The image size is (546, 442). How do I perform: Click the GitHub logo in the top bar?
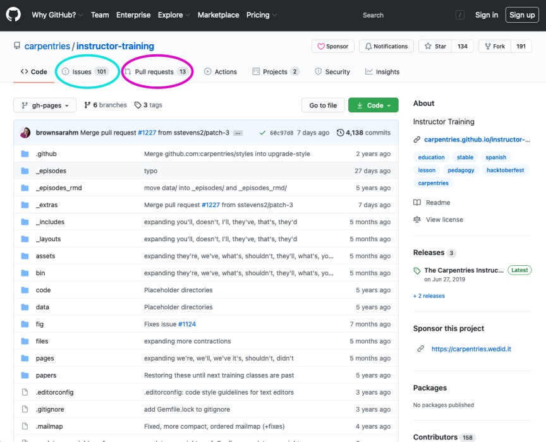13,14
